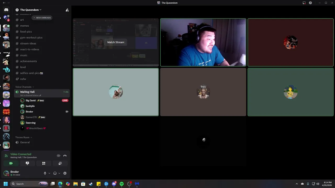The height and width of the screenshot is (188, 335).
Task: Open Discord direct messages home icon
Action: [x=6, y=10]
